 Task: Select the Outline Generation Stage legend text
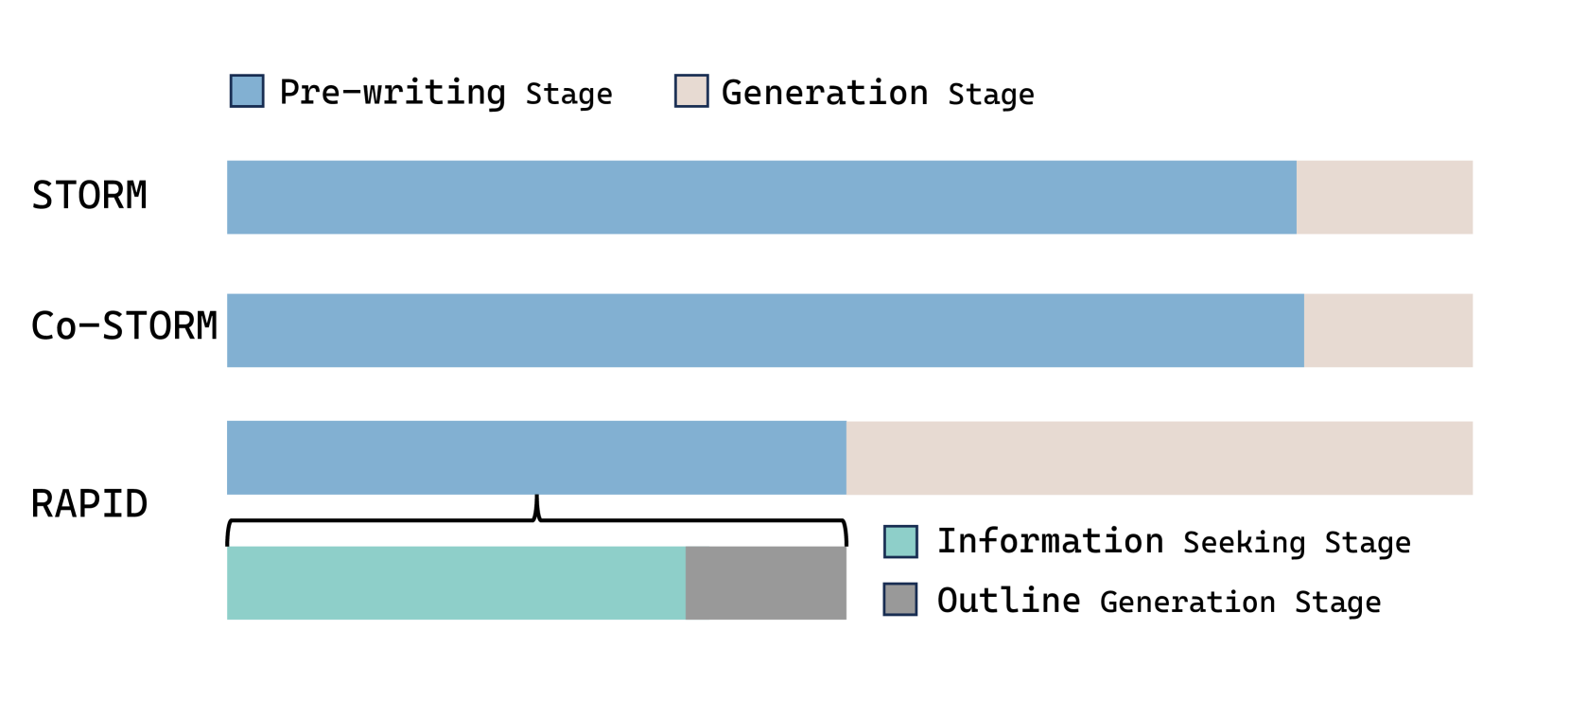[x=1159, y=601]
